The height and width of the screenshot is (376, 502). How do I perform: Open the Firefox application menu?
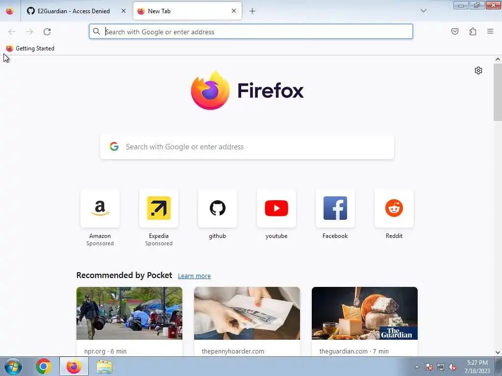[x=490, y=31]
